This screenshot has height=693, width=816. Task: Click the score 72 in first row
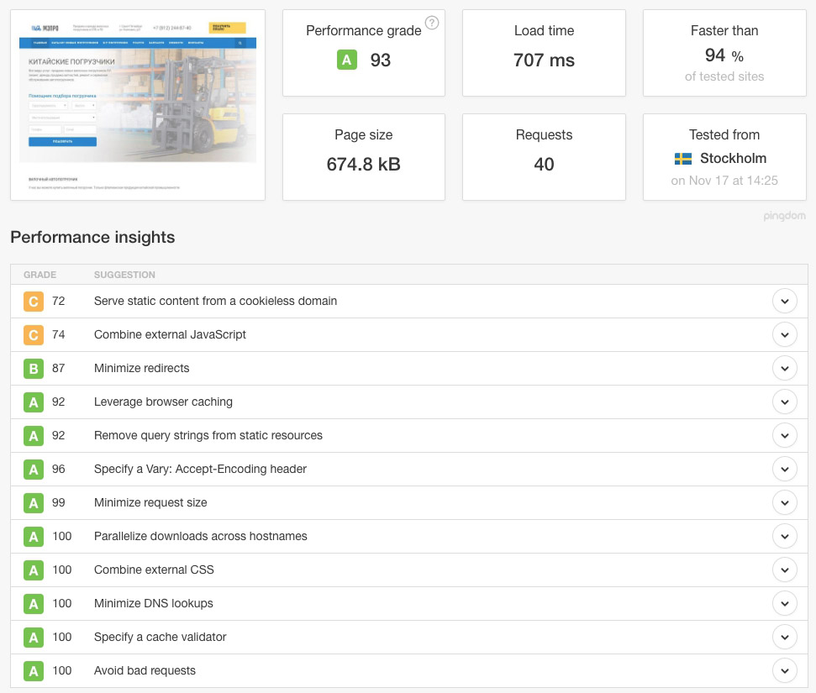[x=58, y=302]
